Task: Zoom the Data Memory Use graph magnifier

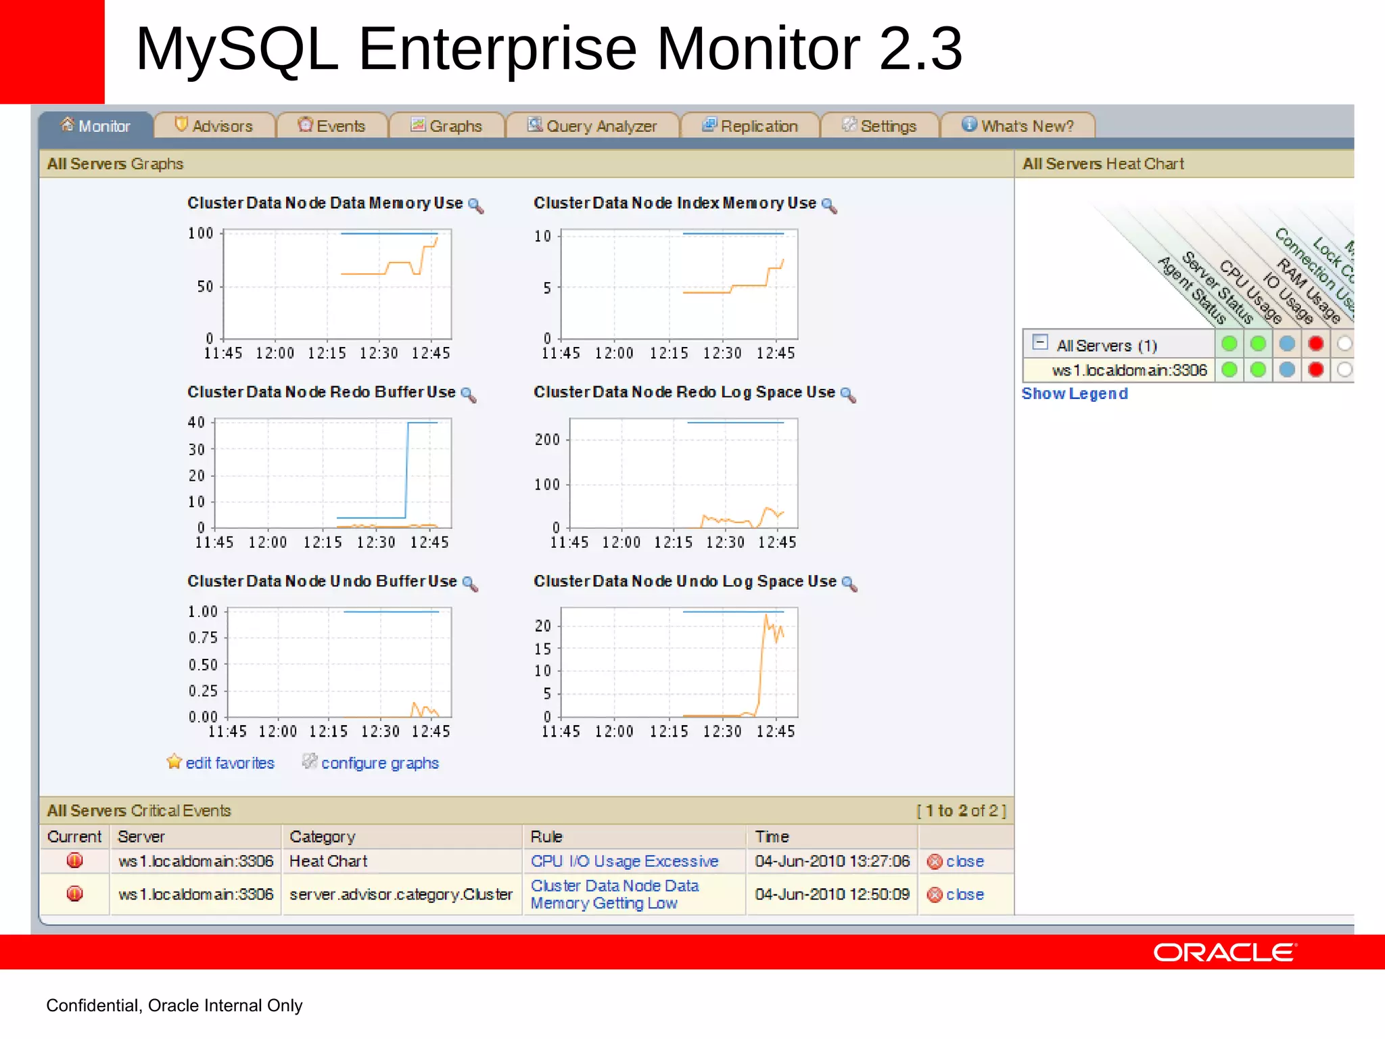Action: [476, 205]
